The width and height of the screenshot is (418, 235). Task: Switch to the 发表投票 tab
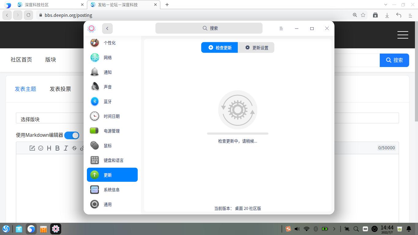[60, 89]
